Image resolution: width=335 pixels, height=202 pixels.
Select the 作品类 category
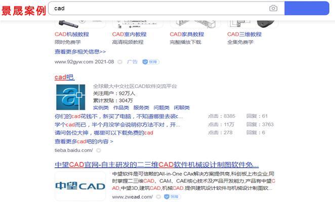[121, 108]
